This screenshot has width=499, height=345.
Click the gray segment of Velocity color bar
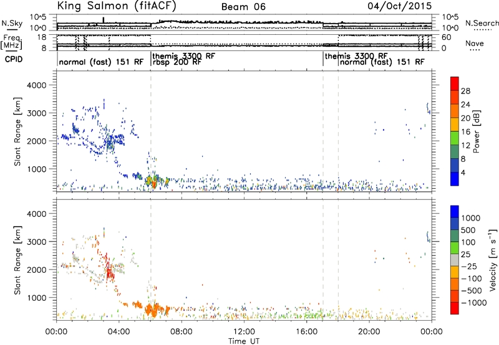(455, 260)
